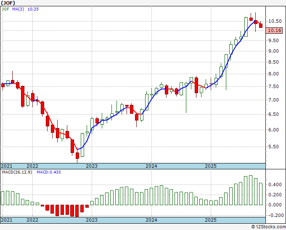Click the MA(3) indicator label
The height and width of the screenshot is (230, 286).
pos(18,9)
